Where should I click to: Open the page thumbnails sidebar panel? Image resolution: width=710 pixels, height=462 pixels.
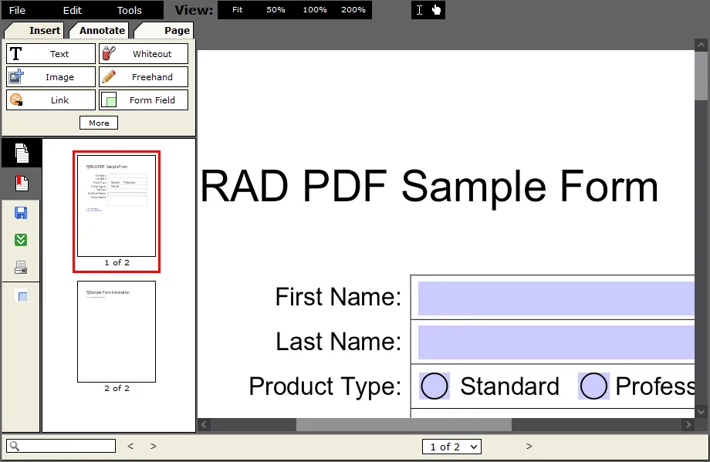pos(20,152)
